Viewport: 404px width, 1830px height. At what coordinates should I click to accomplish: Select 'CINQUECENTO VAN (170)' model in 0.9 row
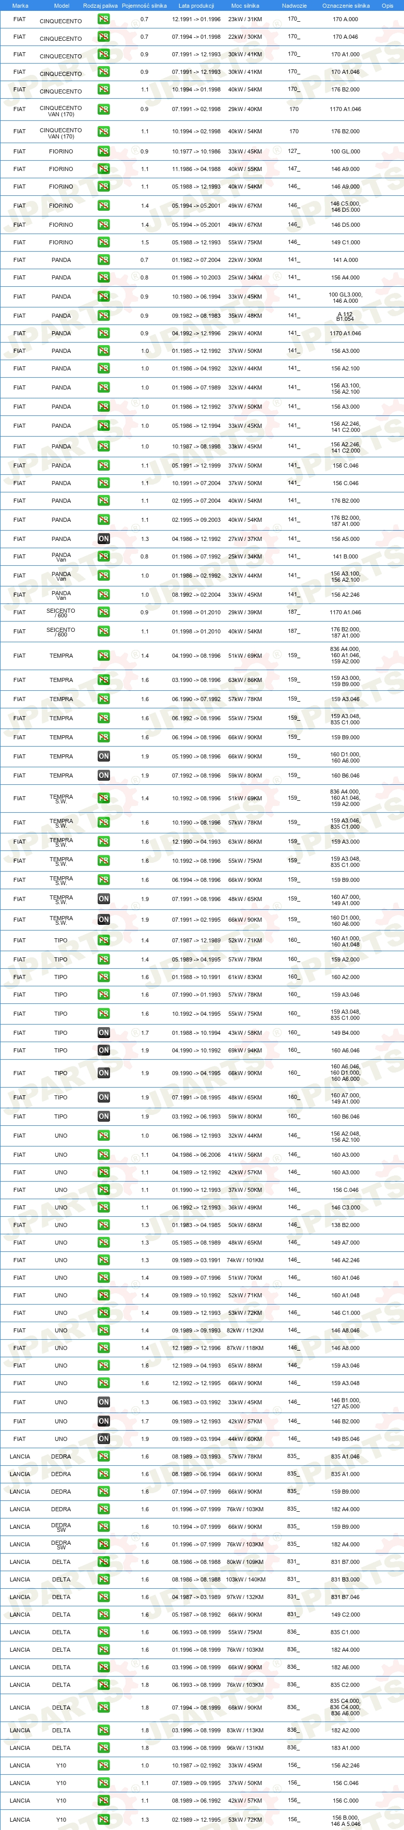click(x=61, y=111)
